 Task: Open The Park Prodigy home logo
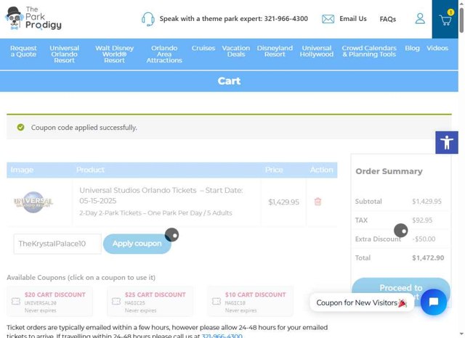tap(33, 18)
